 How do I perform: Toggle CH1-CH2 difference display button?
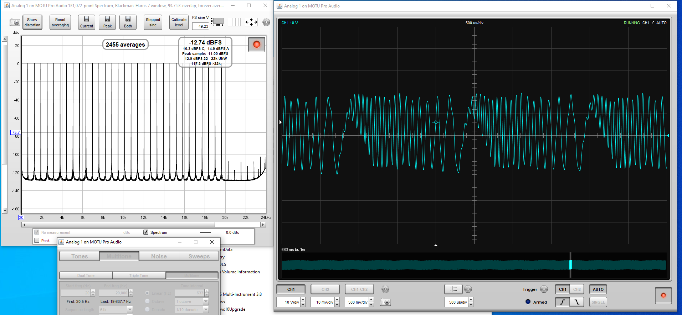coord(359,289)
